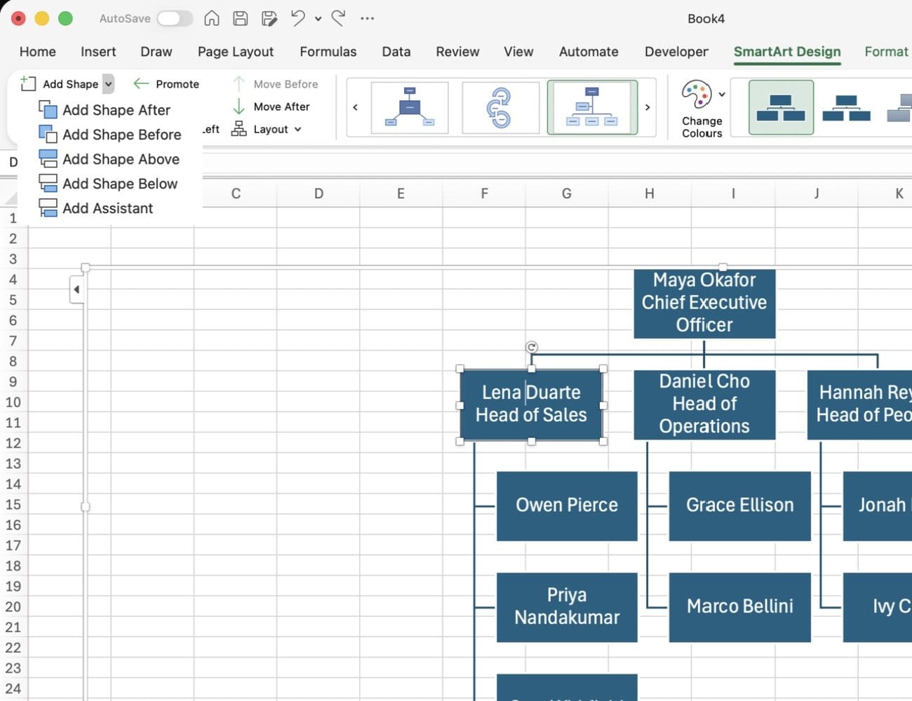912x701 pixels.
Task: Click the Add Shape button icon
Action: click(28, 83)
